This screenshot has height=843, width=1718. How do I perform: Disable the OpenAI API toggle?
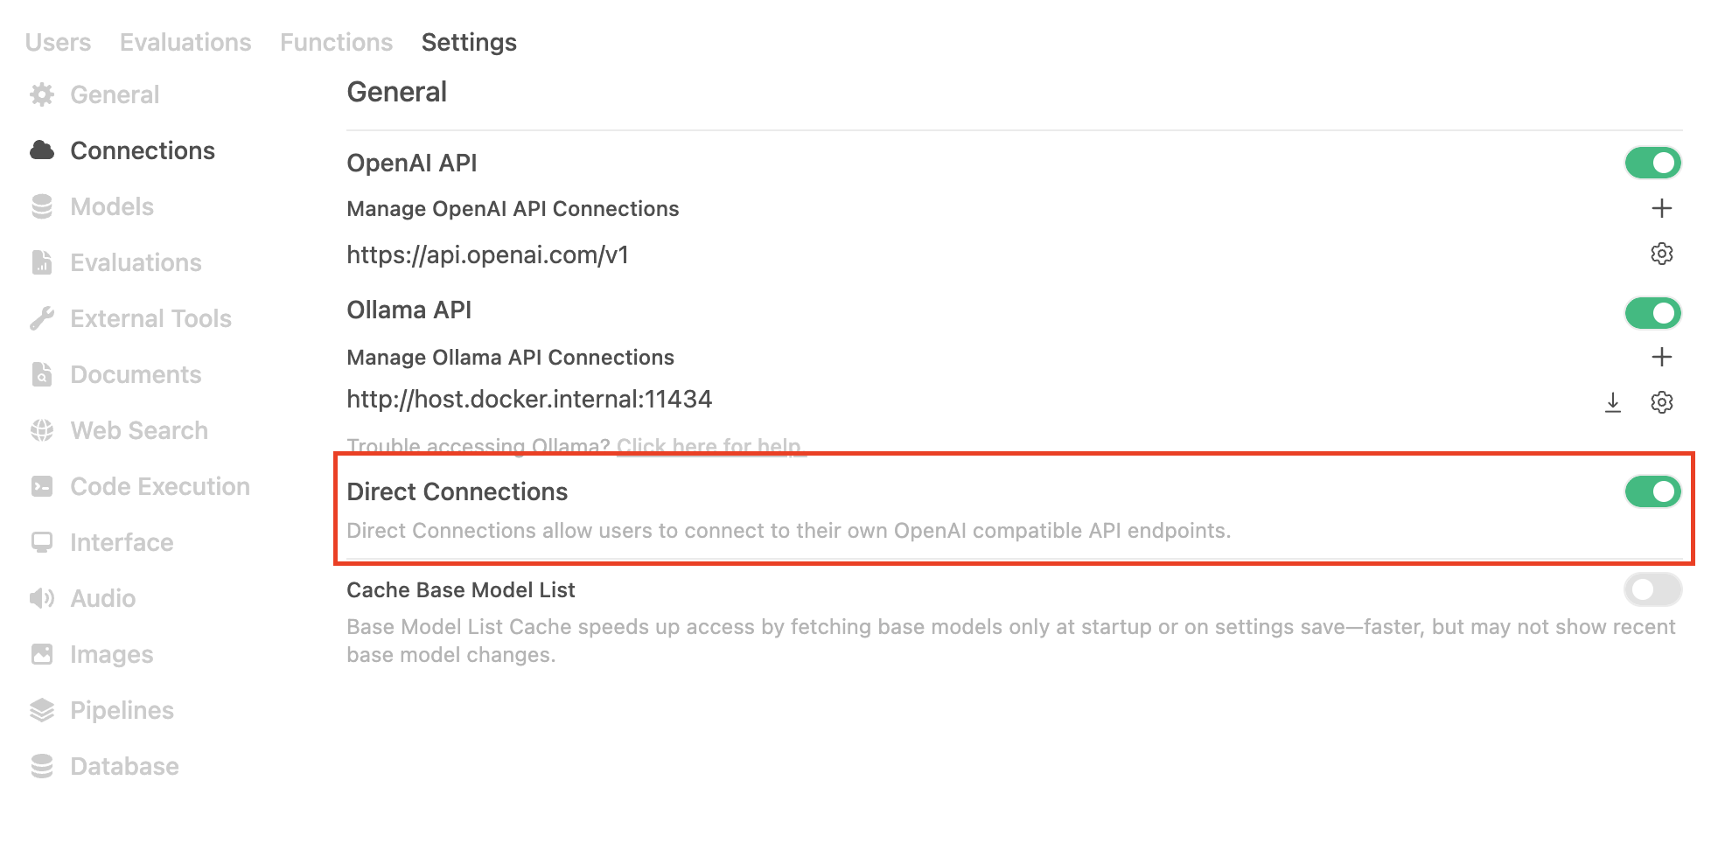tap(1652, 163)
